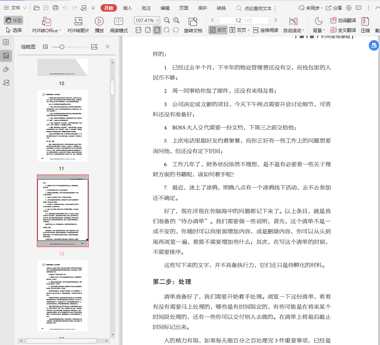Select 双页 double page view
This screenshot has height=345, width=380.
pyautogui.click(x=238, y=30)
